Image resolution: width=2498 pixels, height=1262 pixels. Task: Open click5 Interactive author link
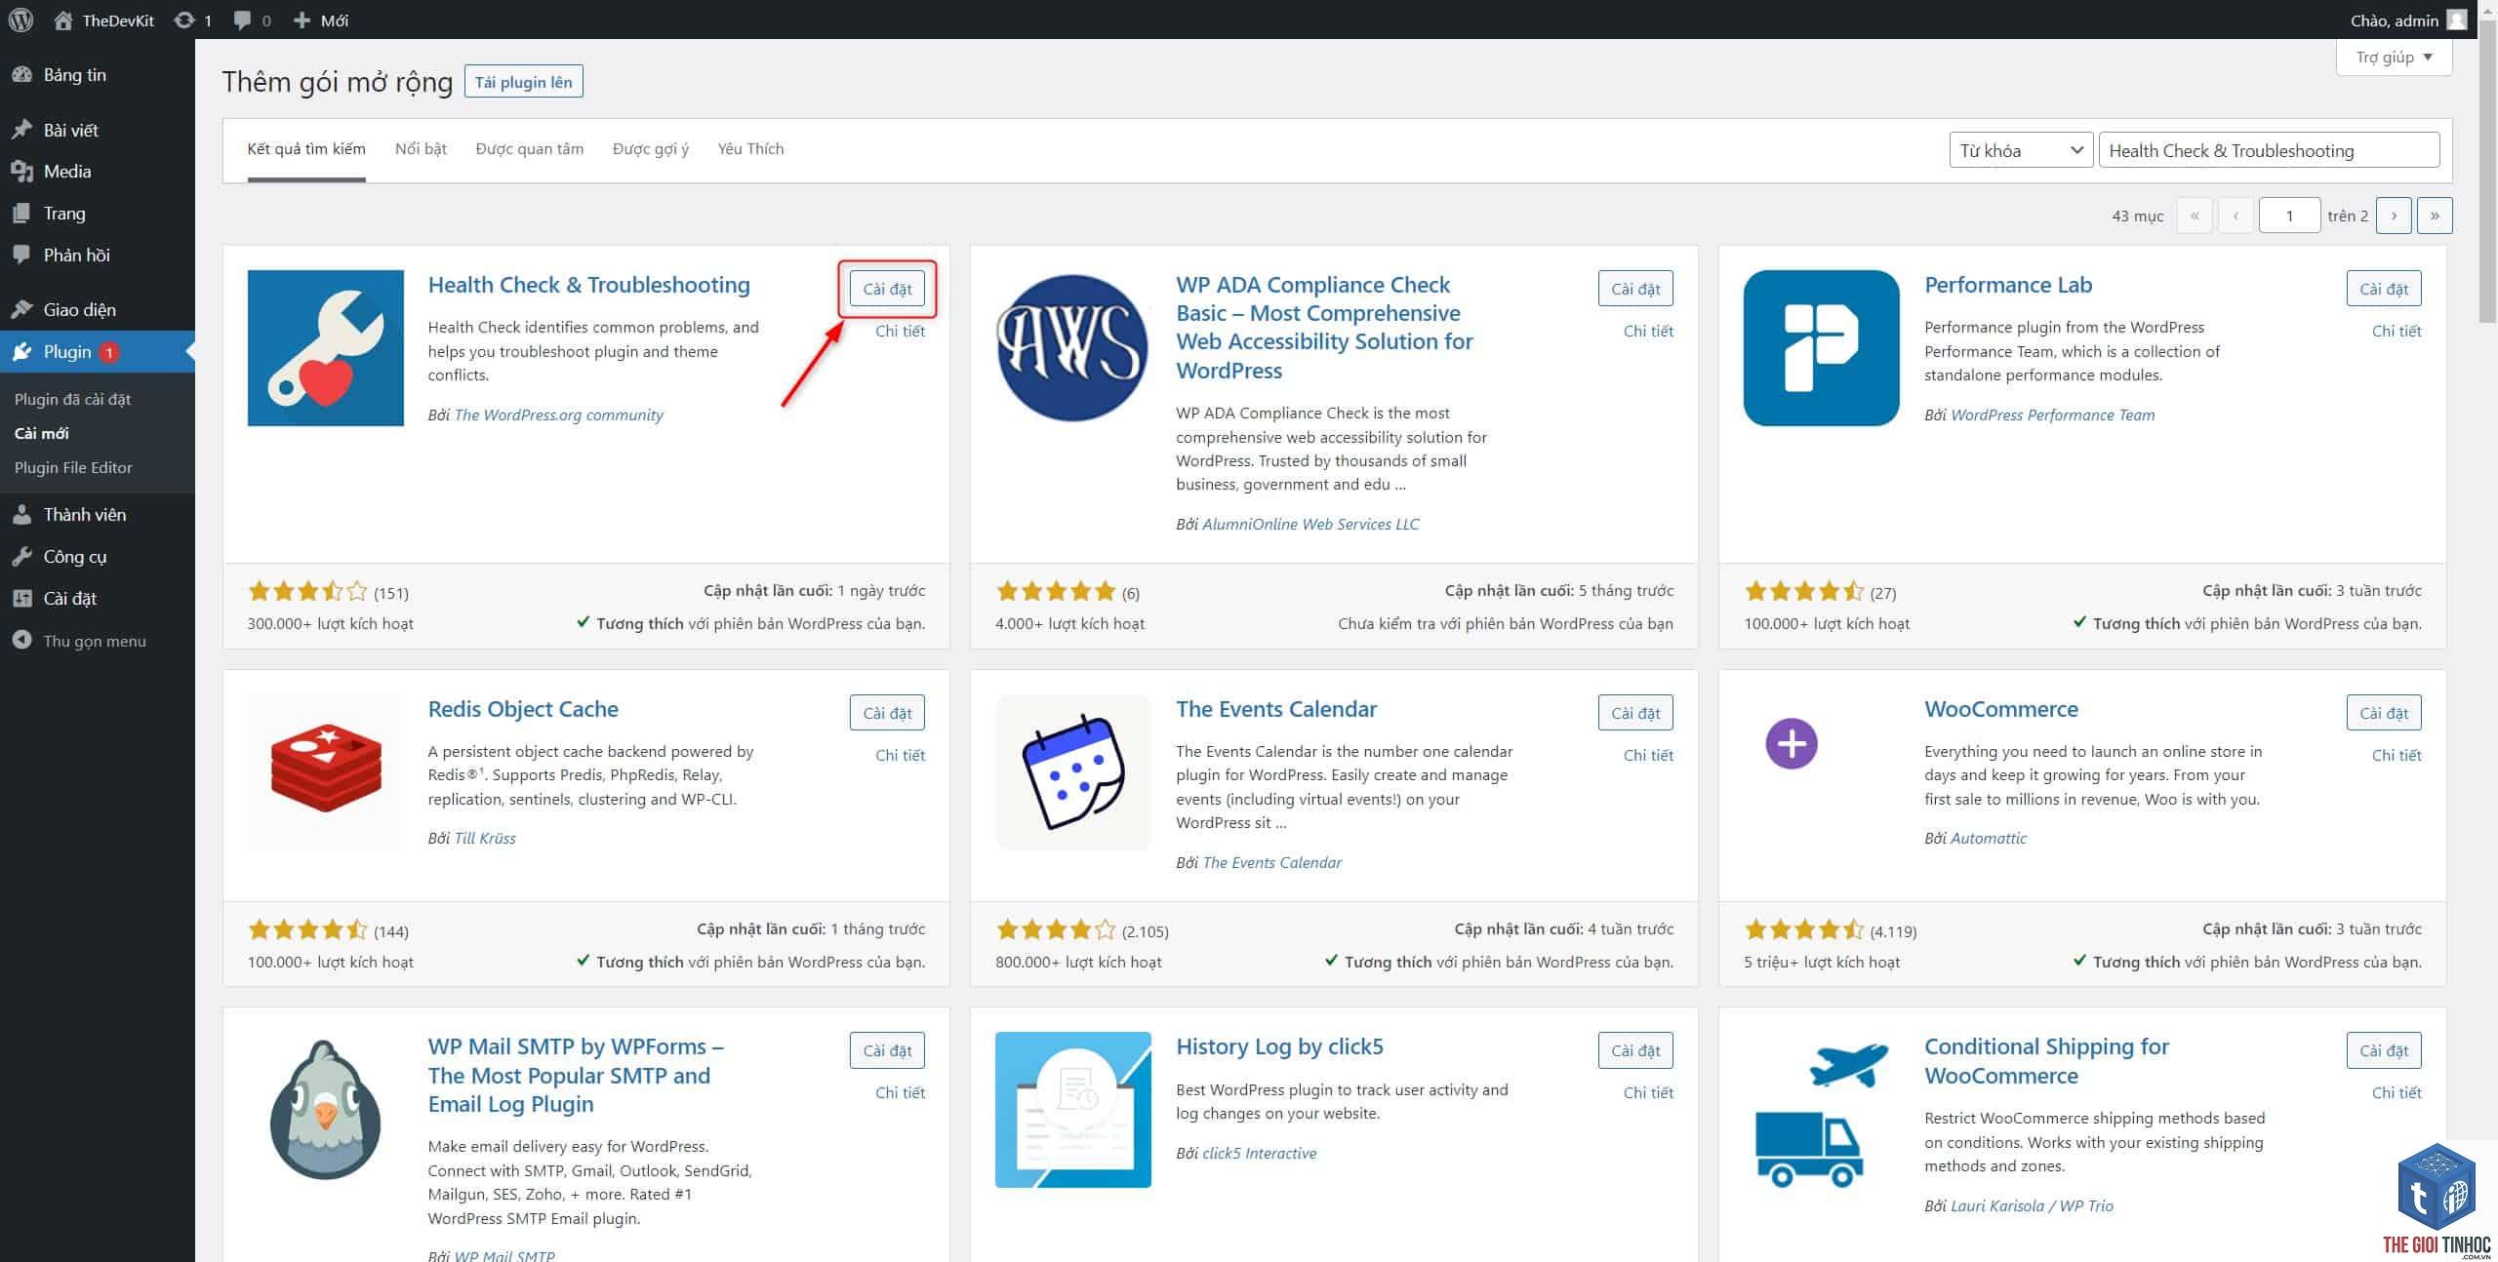[x=1259, y=1154]
